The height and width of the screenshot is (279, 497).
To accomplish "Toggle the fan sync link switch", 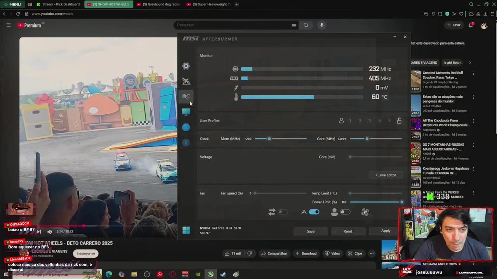I will point(283,212).
